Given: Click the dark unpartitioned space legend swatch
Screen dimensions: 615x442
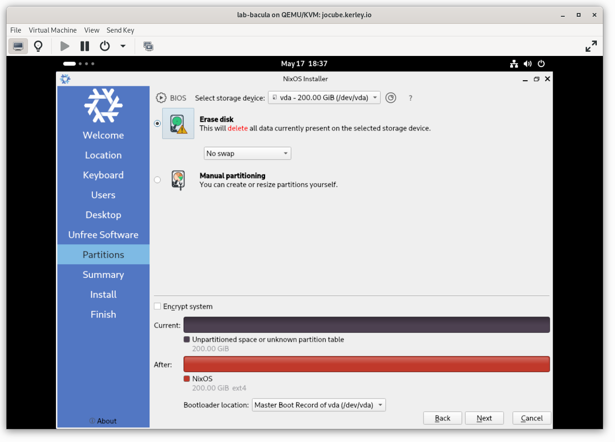Looking at the screenshot, I should [x=187, y=339].
